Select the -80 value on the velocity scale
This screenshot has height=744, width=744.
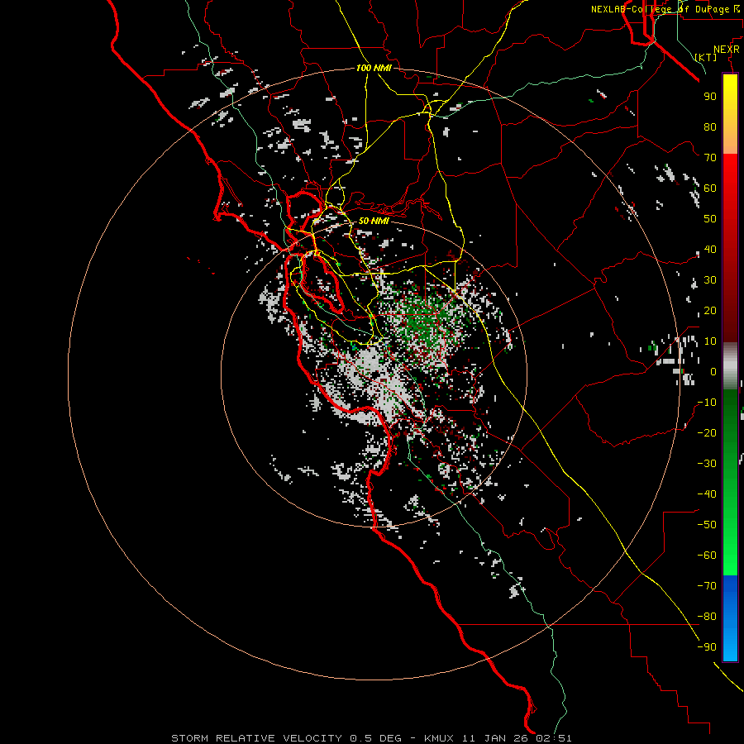tap(707, 617)
